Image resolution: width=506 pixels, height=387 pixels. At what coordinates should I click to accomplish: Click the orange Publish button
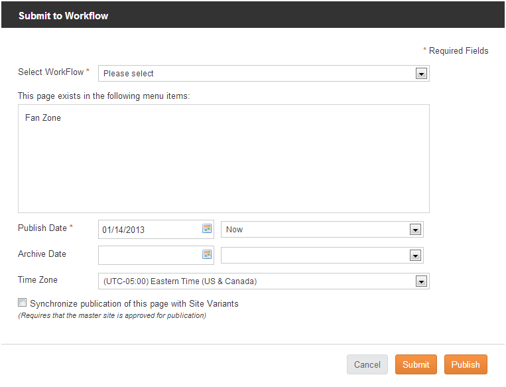(x=466, y=364)
